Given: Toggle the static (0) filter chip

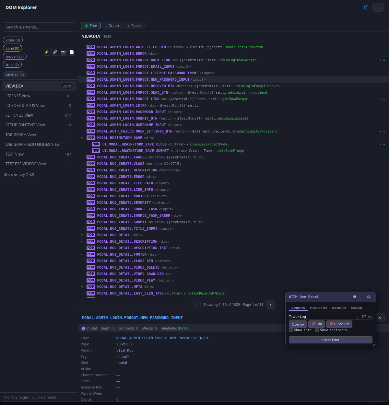Looking at the screenshot, I should click(13, 40).
